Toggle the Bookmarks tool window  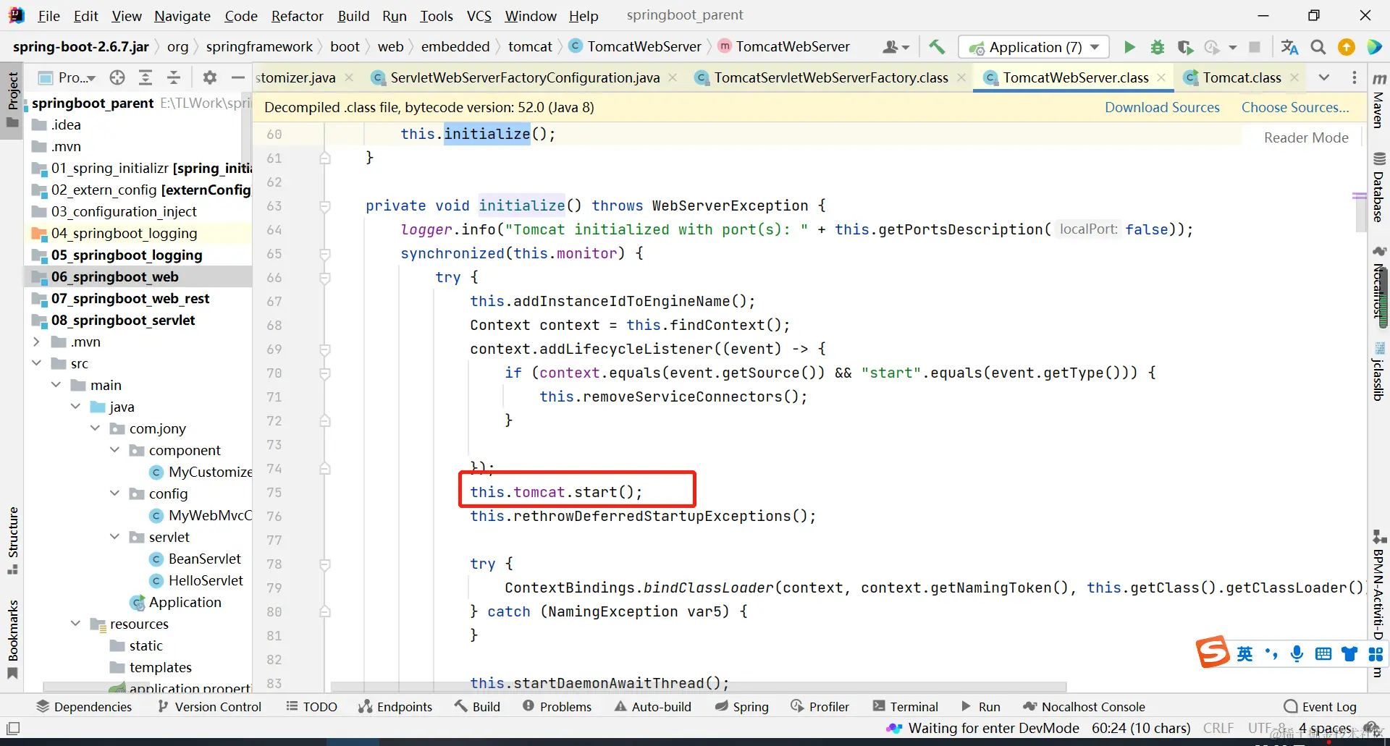pos(12,639)
